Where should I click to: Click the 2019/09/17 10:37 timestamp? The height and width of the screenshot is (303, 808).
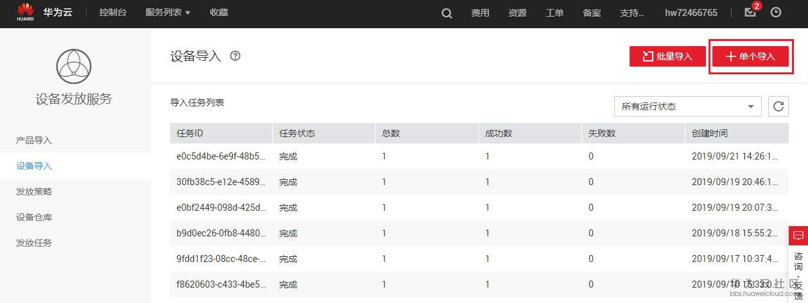736,259
